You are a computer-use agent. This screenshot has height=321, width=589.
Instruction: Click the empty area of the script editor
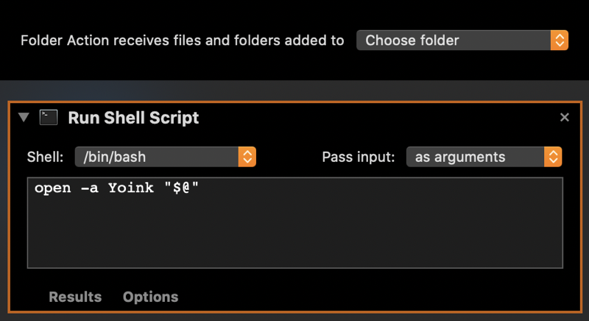tap(295, 233)
